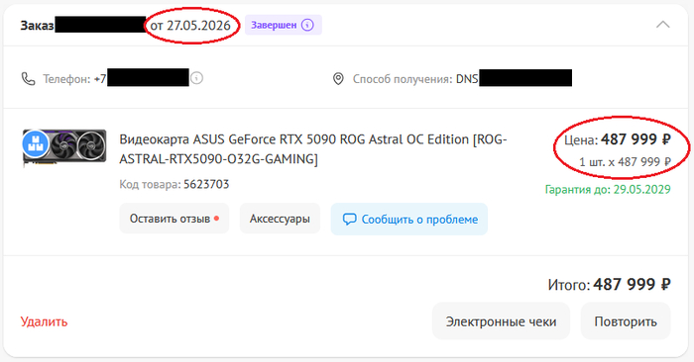Click the location pin icon
Image resolution: width=694 pixels, height=362 pixels.
click(x=338, y=79)
